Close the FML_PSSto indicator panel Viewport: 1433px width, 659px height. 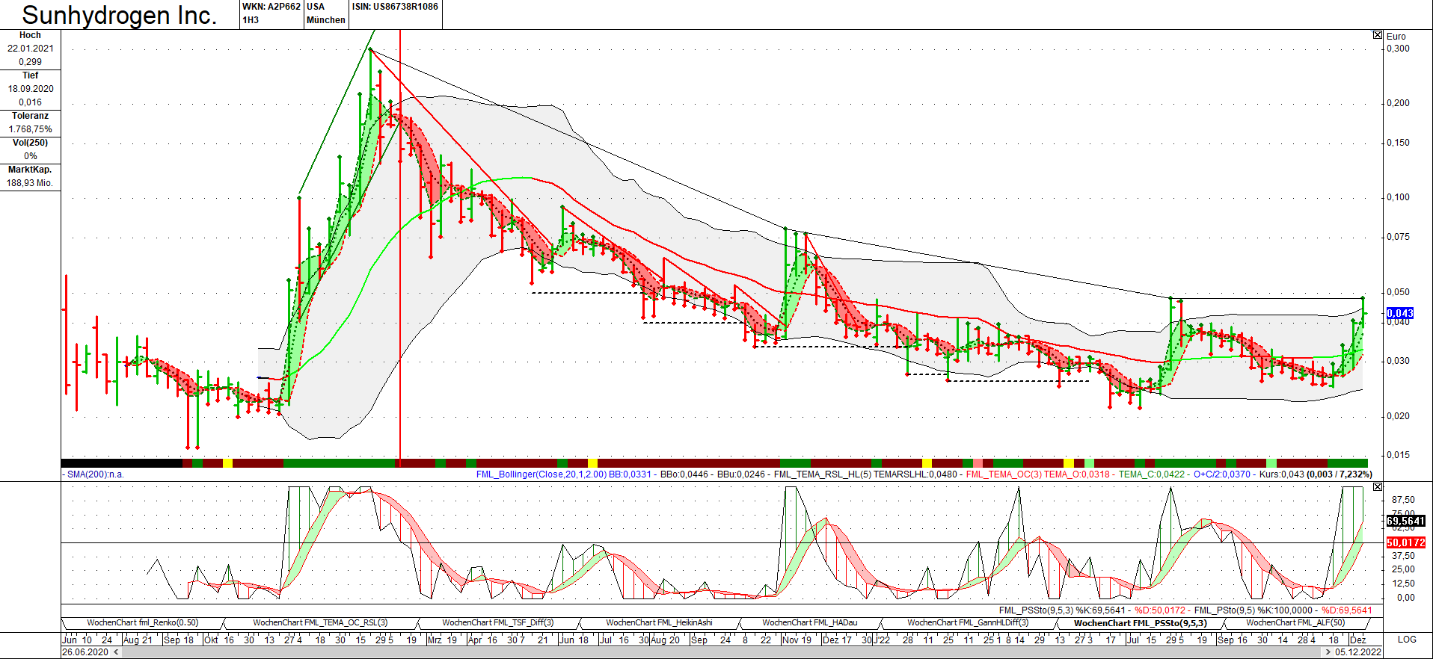pyautogui.click(x=1378, y=487)
